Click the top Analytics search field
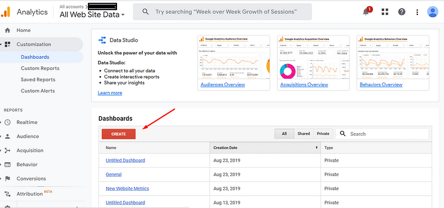Image resolution: width=444 pixels, height=208 pixels. click(x=223, y=12)
